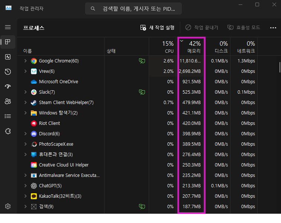Click the ChatGPT process icon
Screen dimensions: 281x223
point(34,186)
